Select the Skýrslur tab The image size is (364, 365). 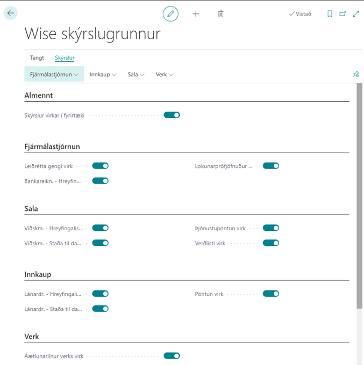click(x=65, y=57)
